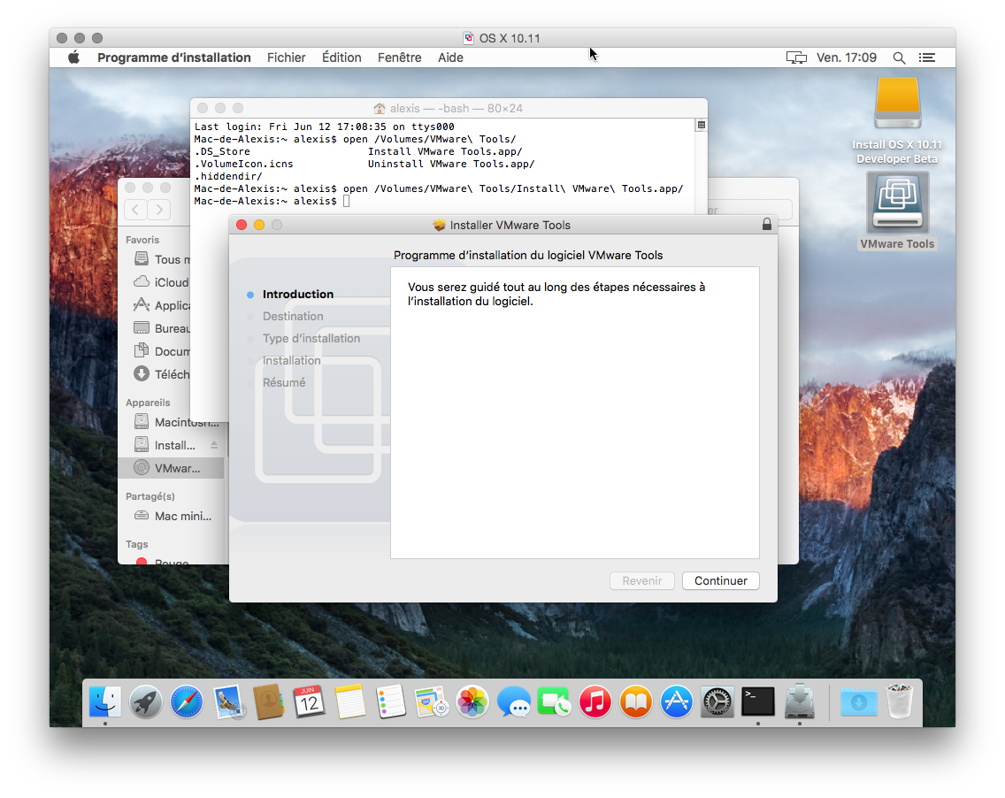Open Notes from the Dock

pyautogui.click(x=350, y=702)
